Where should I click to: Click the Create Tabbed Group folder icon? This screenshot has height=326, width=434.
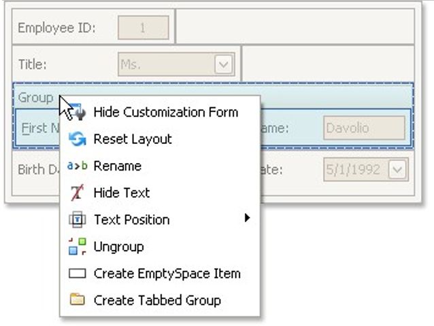(78, 300)
